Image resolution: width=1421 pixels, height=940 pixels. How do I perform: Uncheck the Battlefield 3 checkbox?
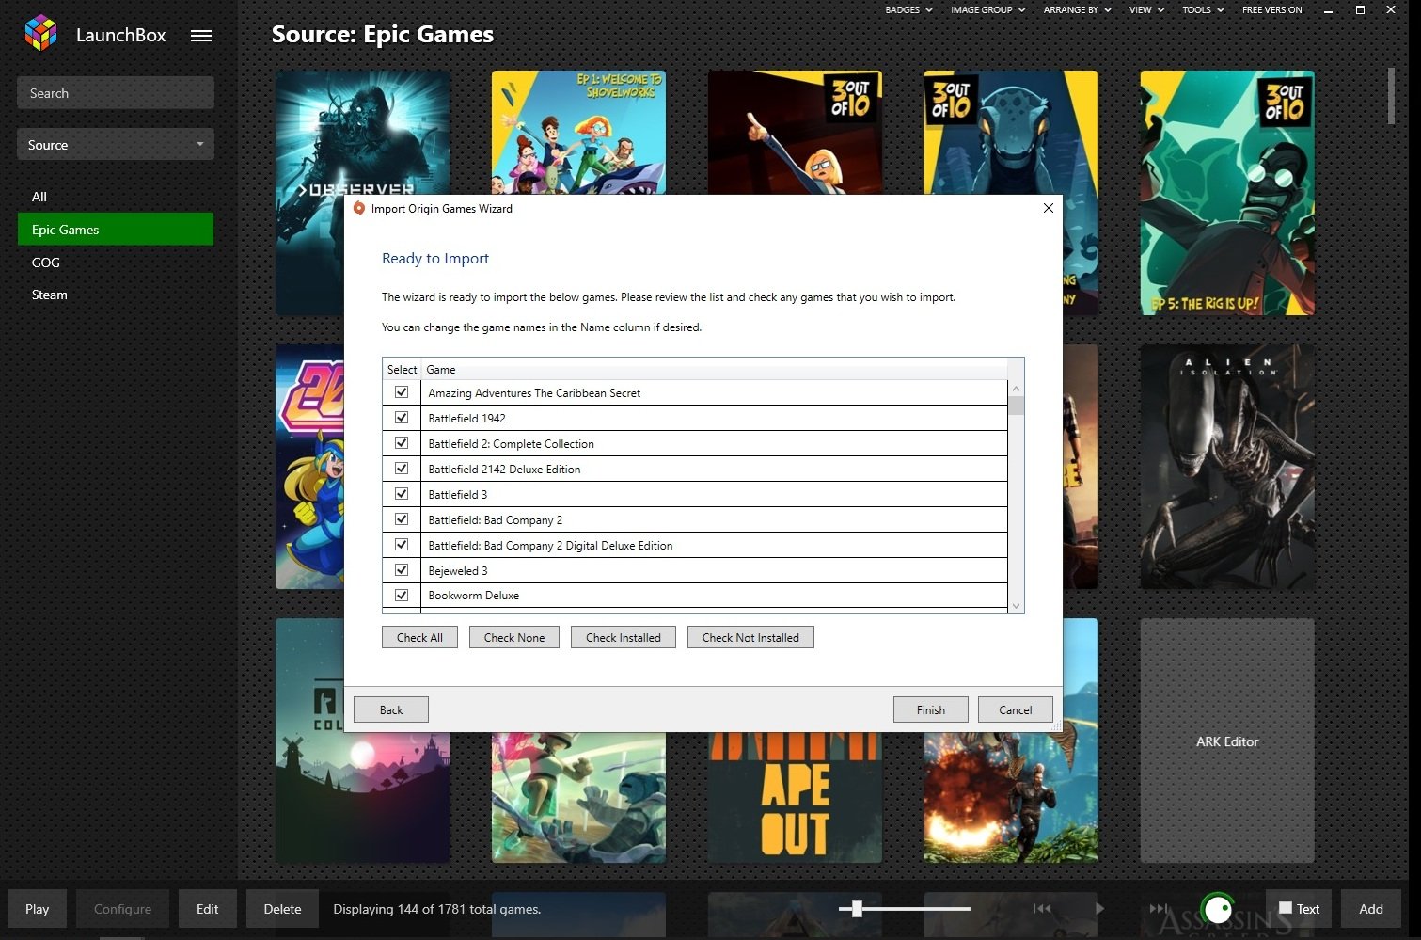click(x=402, y=494)
